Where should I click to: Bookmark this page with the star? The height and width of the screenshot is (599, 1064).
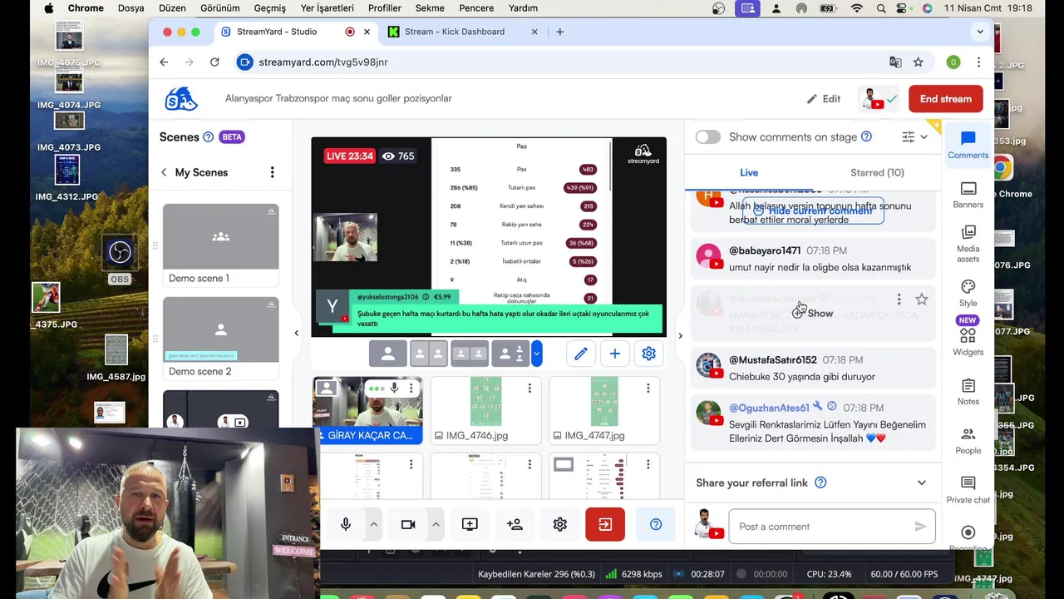click(x=918, y=62)
